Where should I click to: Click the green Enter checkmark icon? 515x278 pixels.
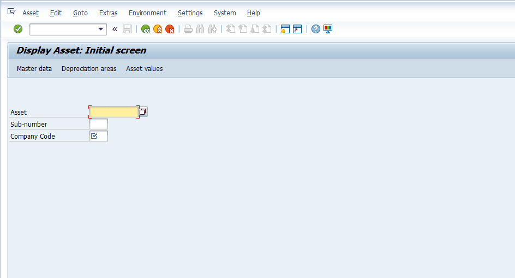[x=18, y=29]
